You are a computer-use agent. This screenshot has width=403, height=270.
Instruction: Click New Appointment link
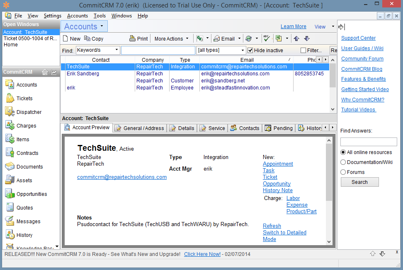pyautogui.click(x=278, y=164)
